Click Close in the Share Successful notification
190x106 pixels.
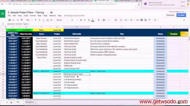(183, 2)
